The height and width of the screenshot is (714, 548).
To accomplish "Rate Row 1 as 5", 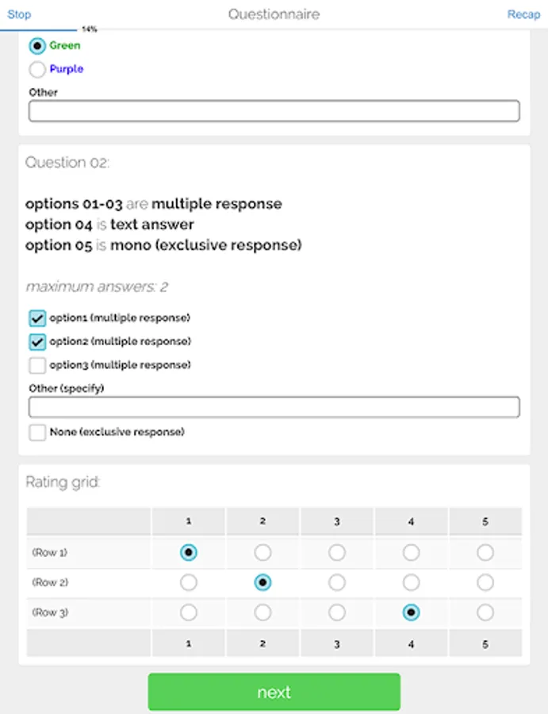I will point(485,552).
